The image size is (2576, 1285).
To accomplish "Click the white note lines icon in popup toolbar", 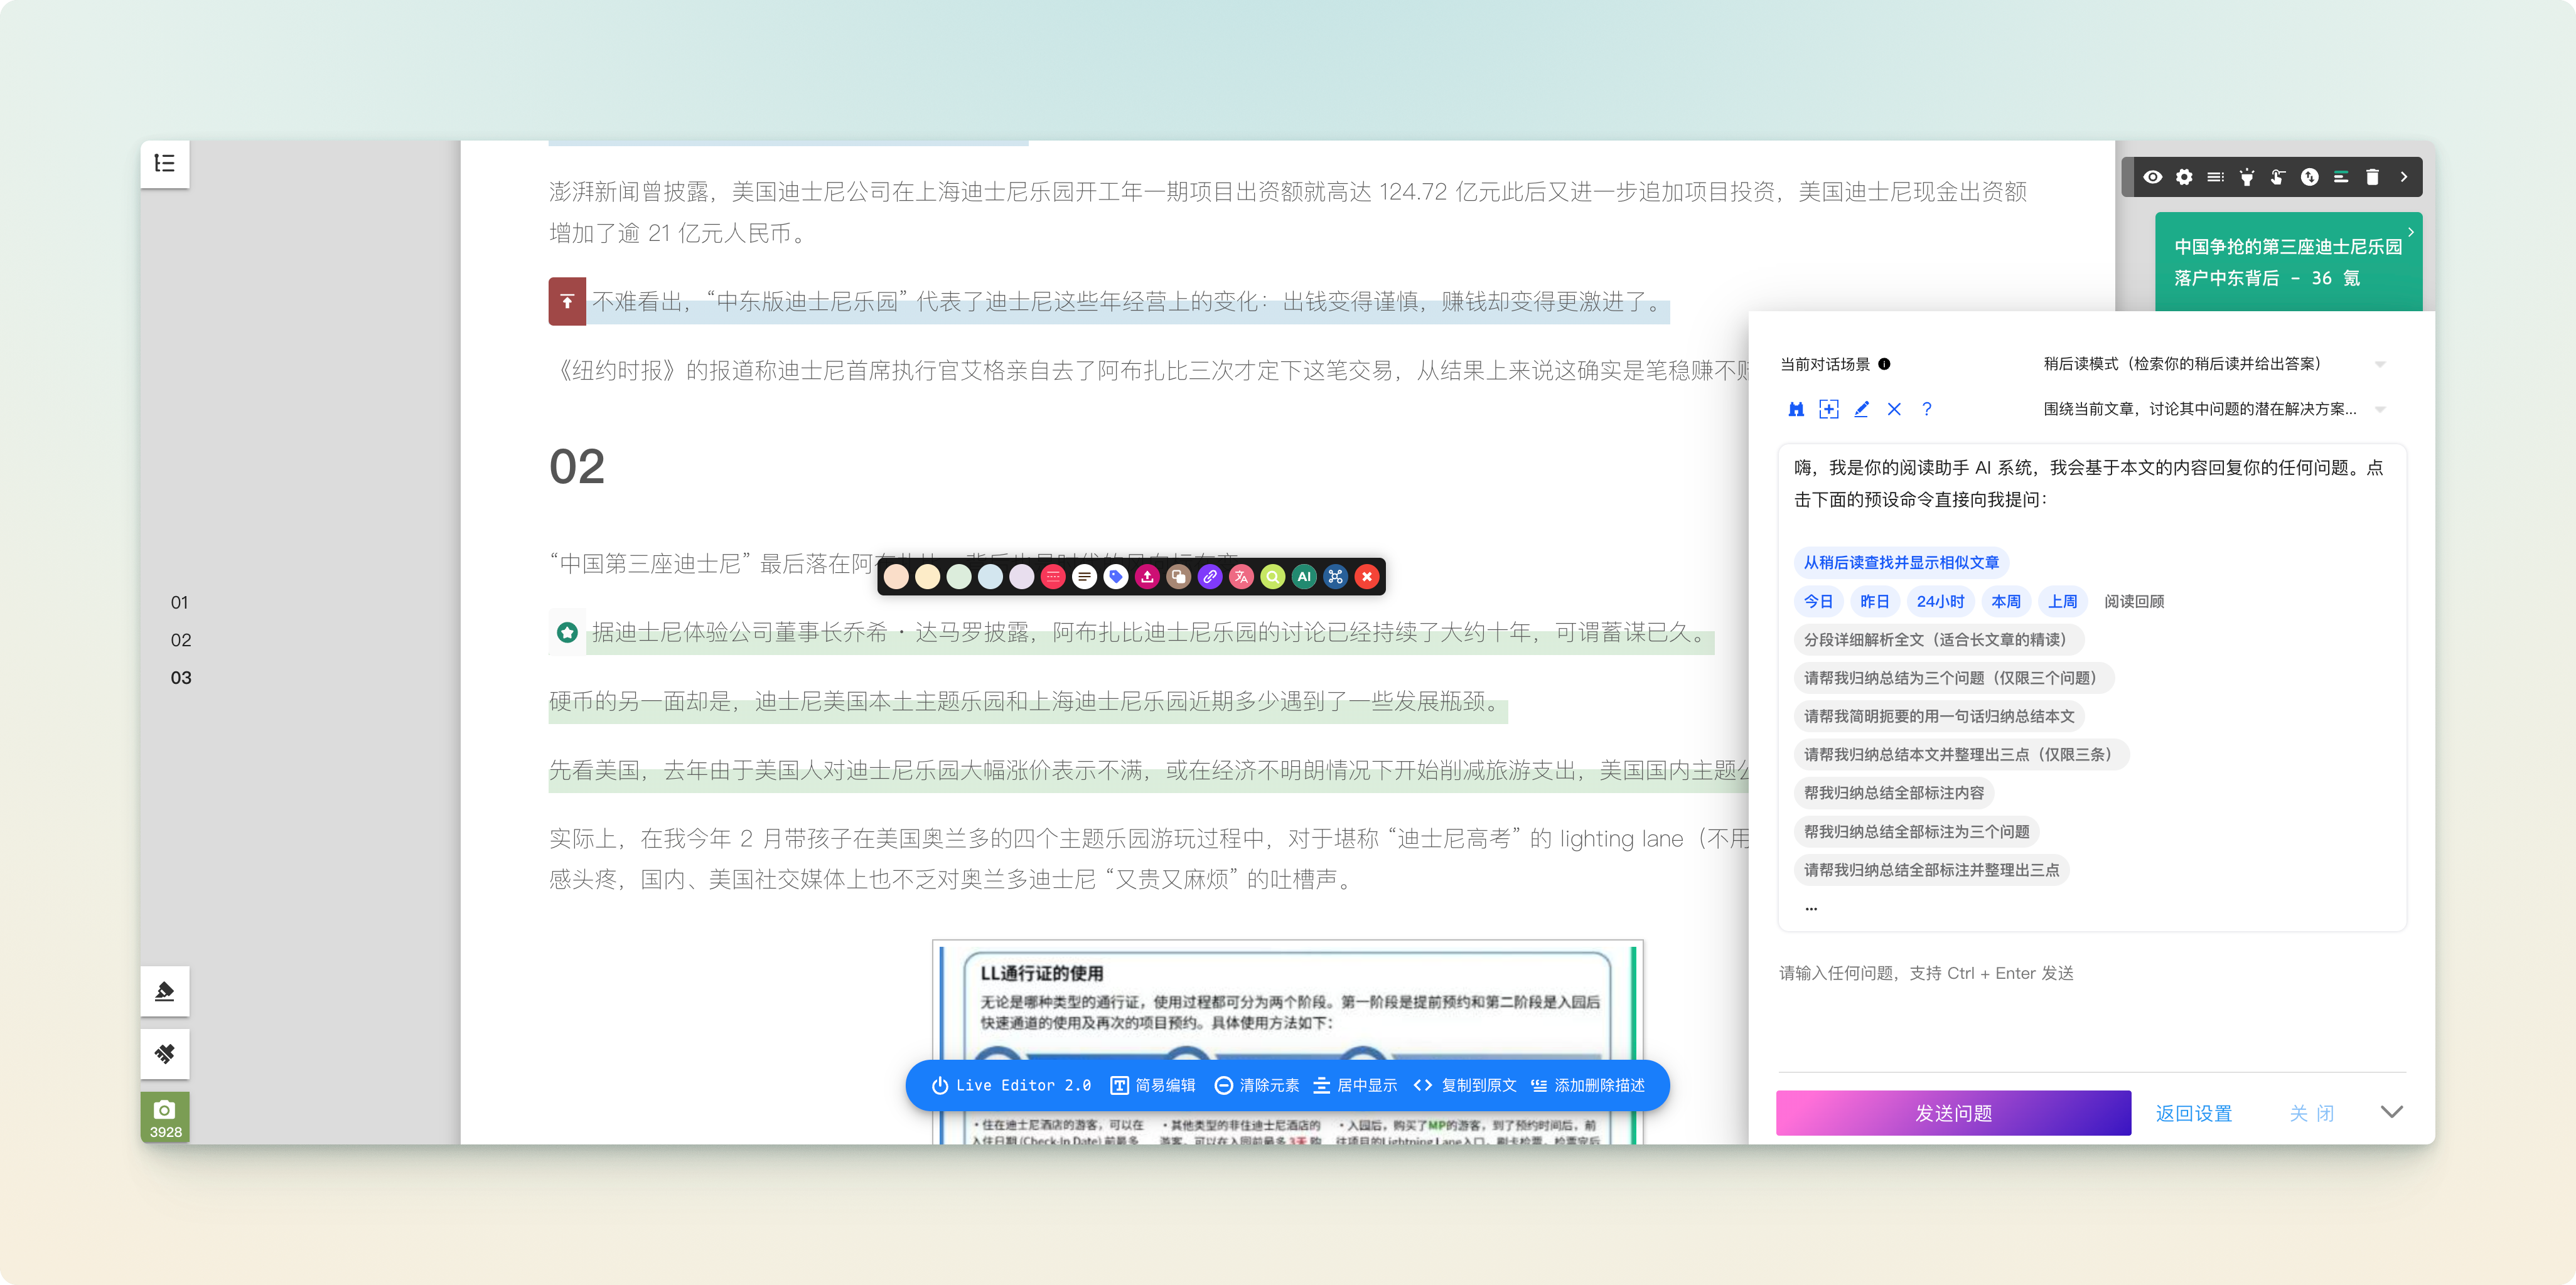I will pyautogui.click(x=1084, y=576).
